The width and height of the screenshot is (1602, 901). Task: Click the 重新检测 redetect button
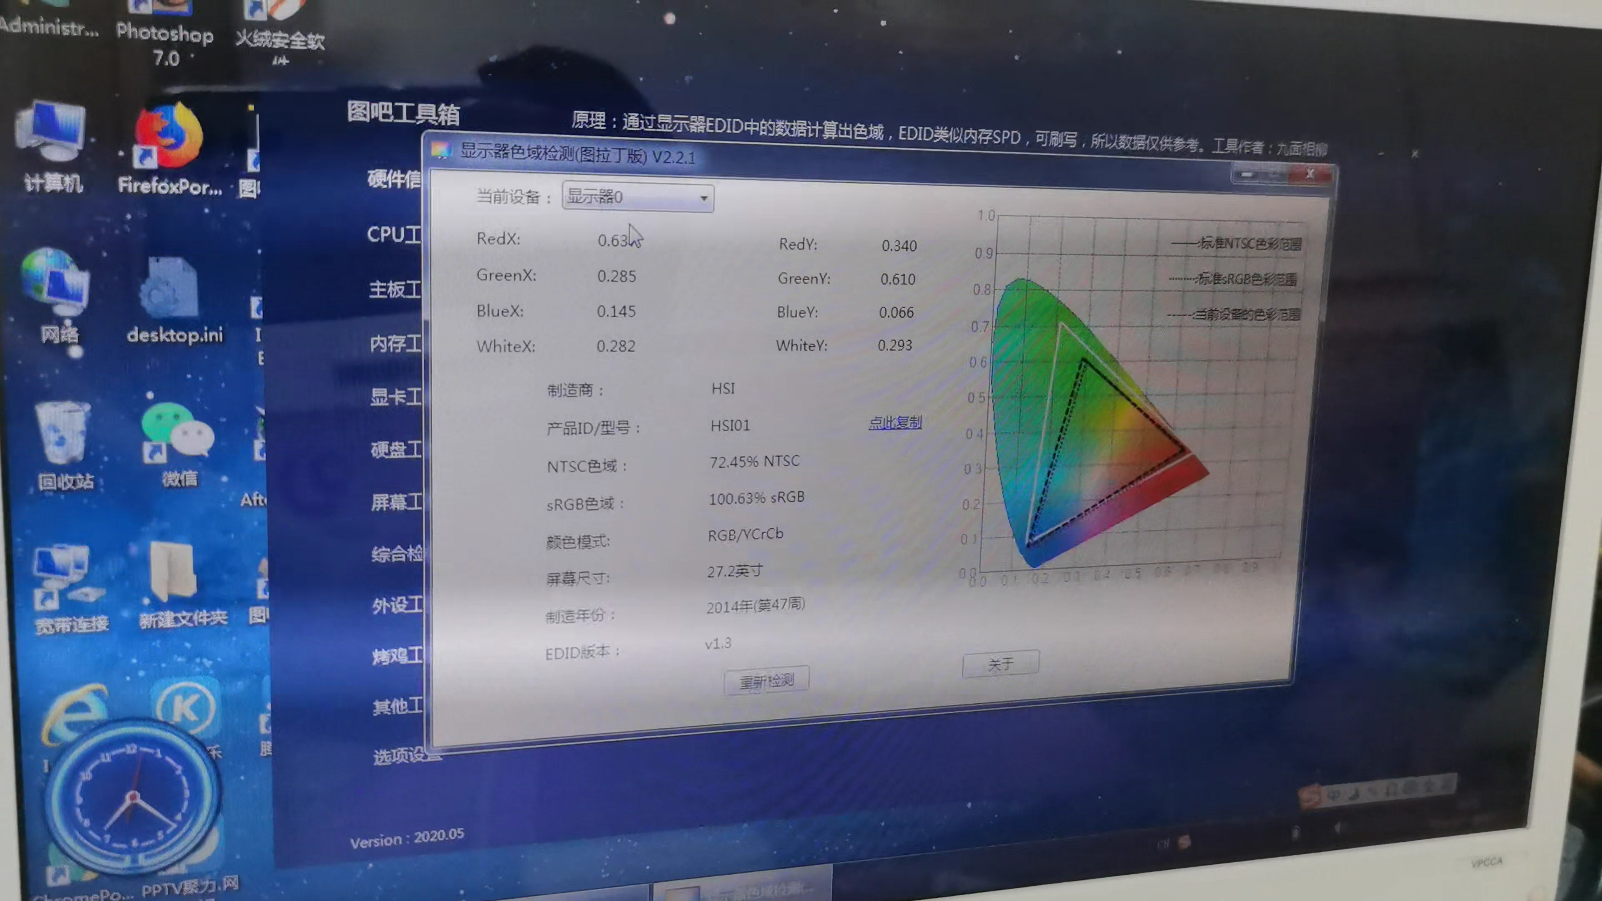click(x=766, y=680)
